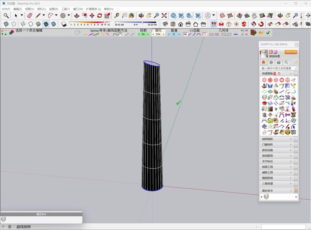
Task: Choose the pink Eraser tool
Action: pos(30,15)
